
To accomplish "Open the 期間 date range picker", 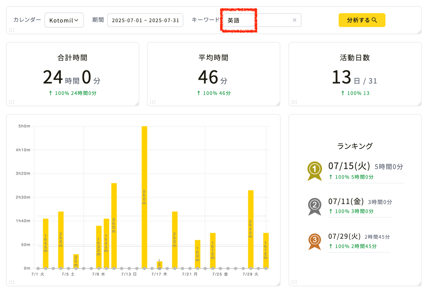I will coord(145,20).
